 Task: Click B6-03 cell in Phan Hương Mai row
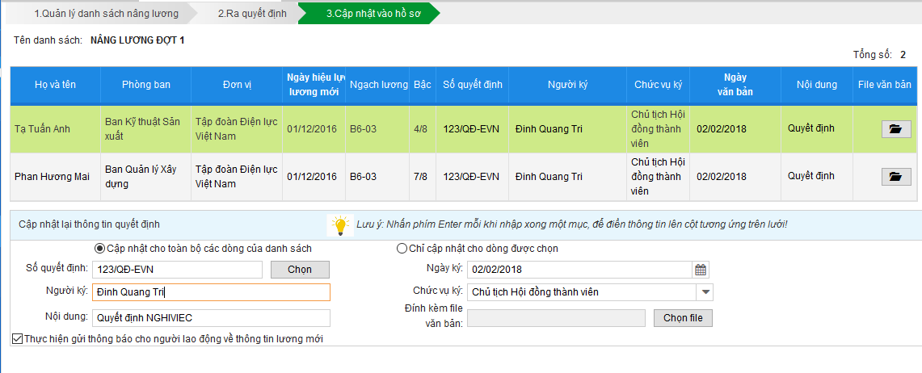377,176
